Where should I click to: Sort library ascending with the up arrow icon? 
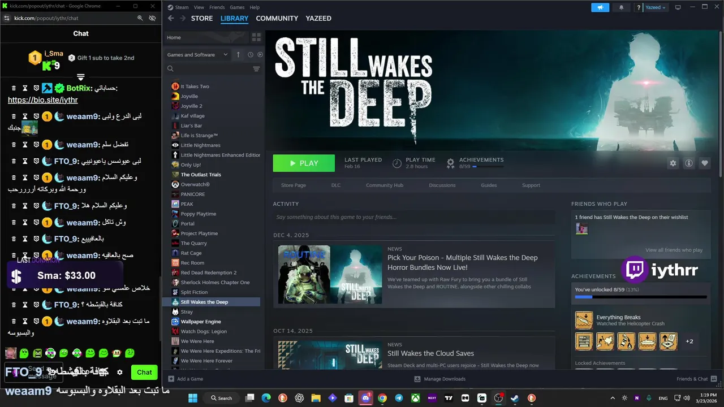click(x=238, y=55)
